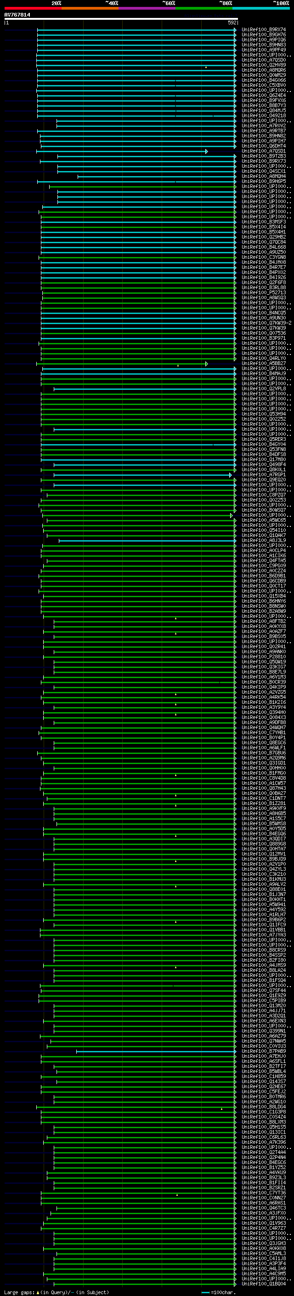This screenshot has width=294, height=1296.
Task: Click the short green alignment bar for UniRef100_A5BB27
Action: 122,363
